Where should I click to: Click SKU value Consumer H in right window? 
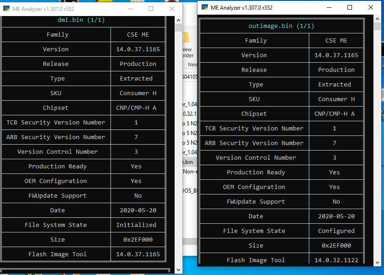click(x=336, y=99)
